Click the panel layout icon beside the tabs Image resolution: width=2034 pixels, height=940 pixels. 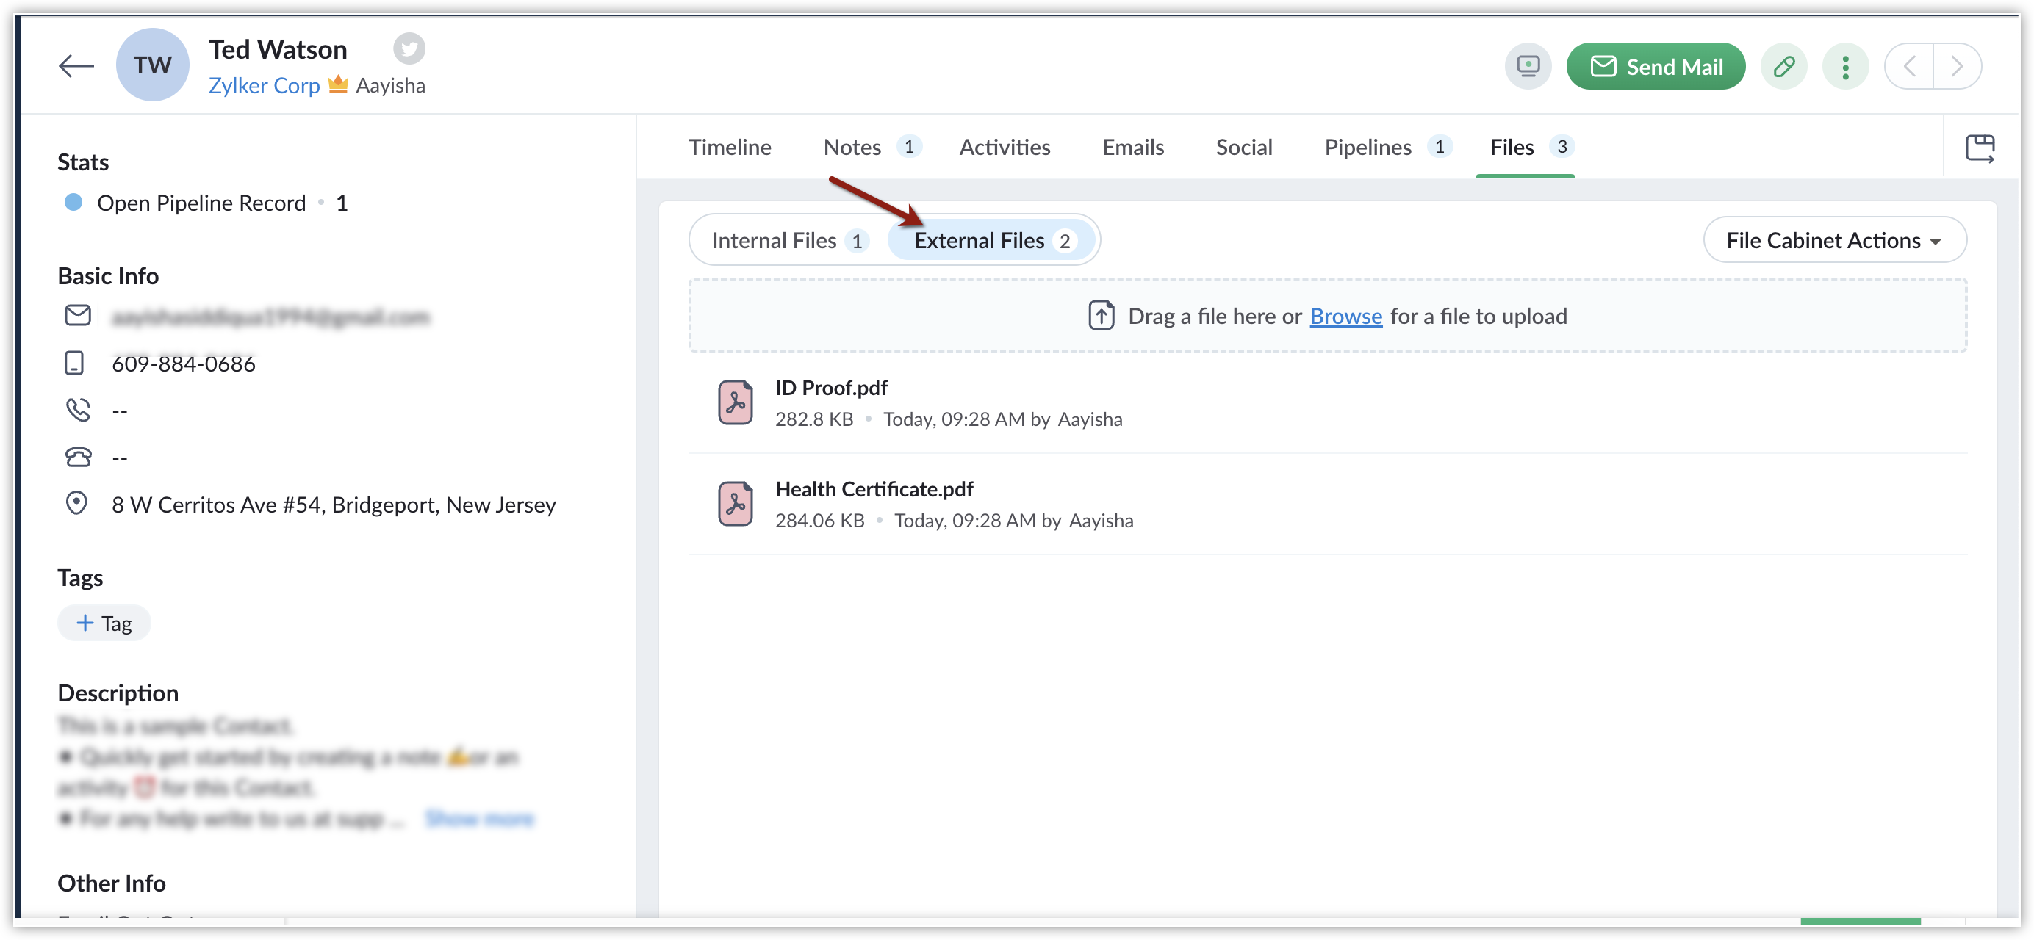pyautogui.click(x=1980, y=148)
